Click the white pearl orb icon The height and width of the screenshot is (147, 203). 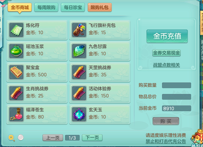[20, 137]
